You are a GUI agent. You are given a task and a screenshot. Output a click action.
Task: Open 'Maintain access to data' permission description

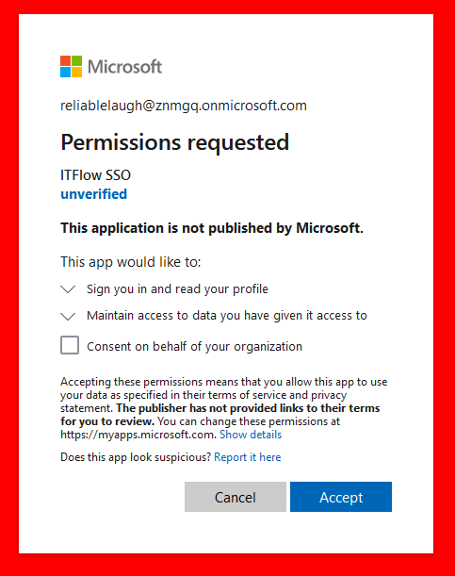(227, 316)
